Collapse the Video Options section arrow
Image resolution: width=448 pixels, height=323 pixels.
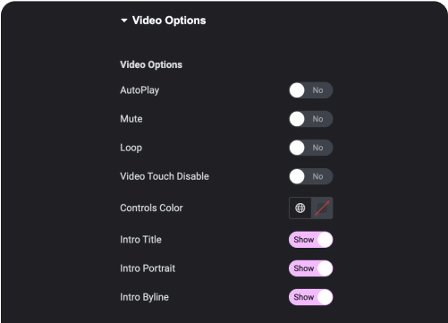124,21
